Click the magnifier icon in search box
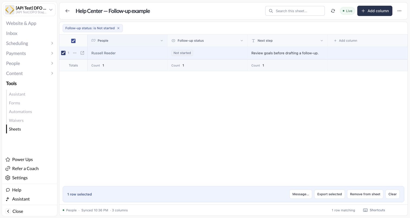The width and height of the screenshot is (410, 218). click(271, 11)
